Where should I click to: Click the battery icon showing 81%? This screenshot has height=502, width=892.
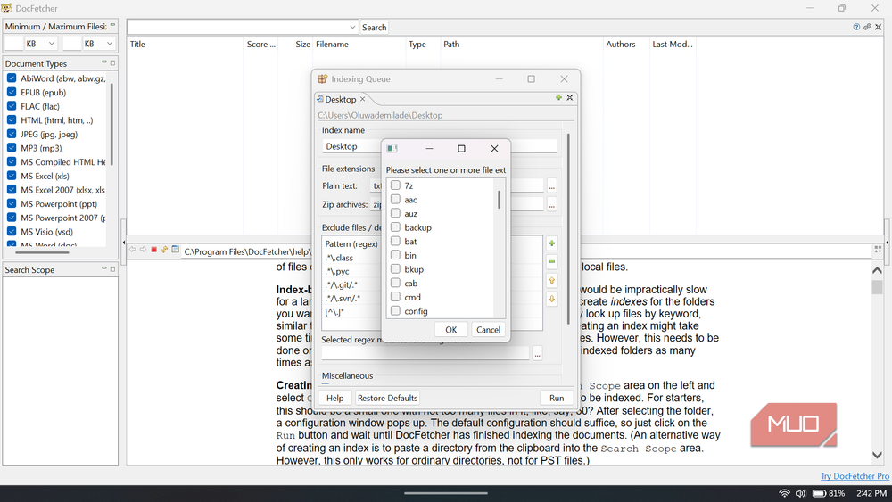pyautogui.click(x=819, y=493)
